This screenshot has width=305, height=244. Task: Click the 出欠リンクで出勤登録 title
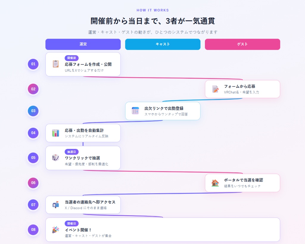(164, 108)
